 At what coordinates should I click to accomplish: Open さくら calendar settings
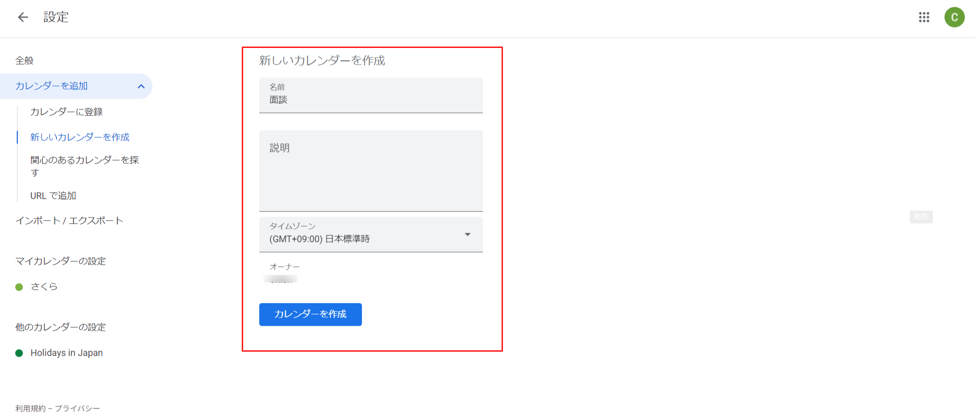44,286
